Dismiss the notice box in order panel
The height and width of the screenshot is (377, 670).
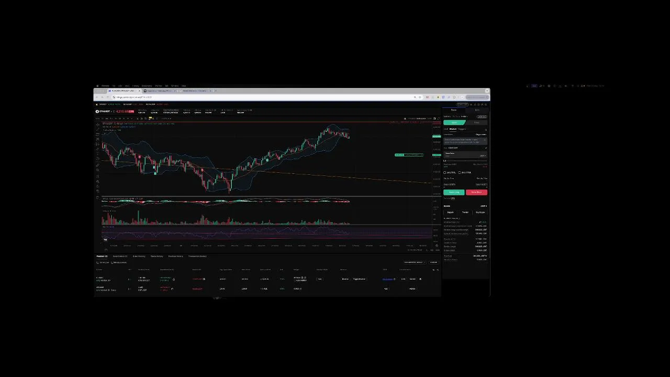click(x=485, y=140)
